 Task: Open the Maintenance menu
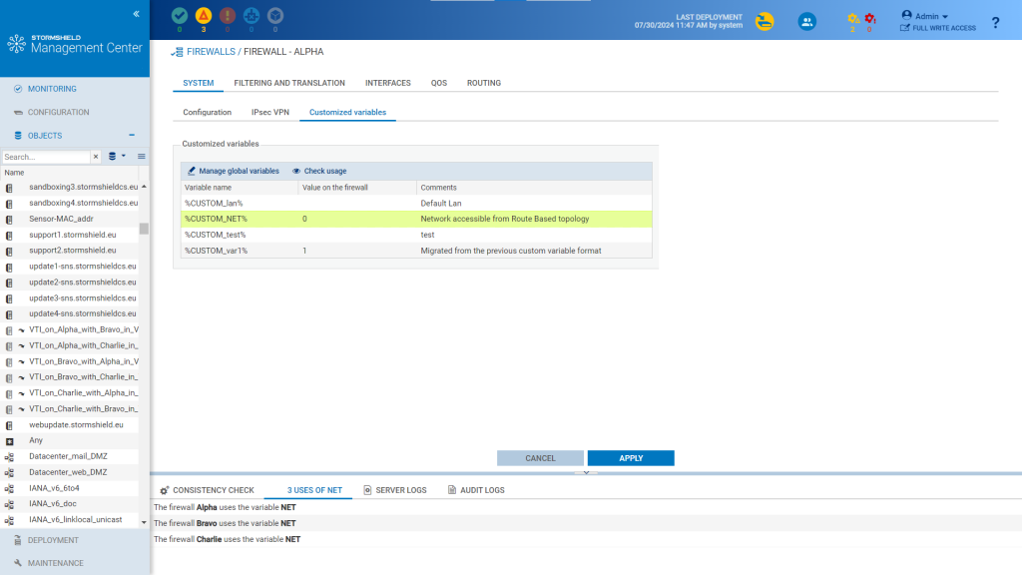click(x=56, y=563)
